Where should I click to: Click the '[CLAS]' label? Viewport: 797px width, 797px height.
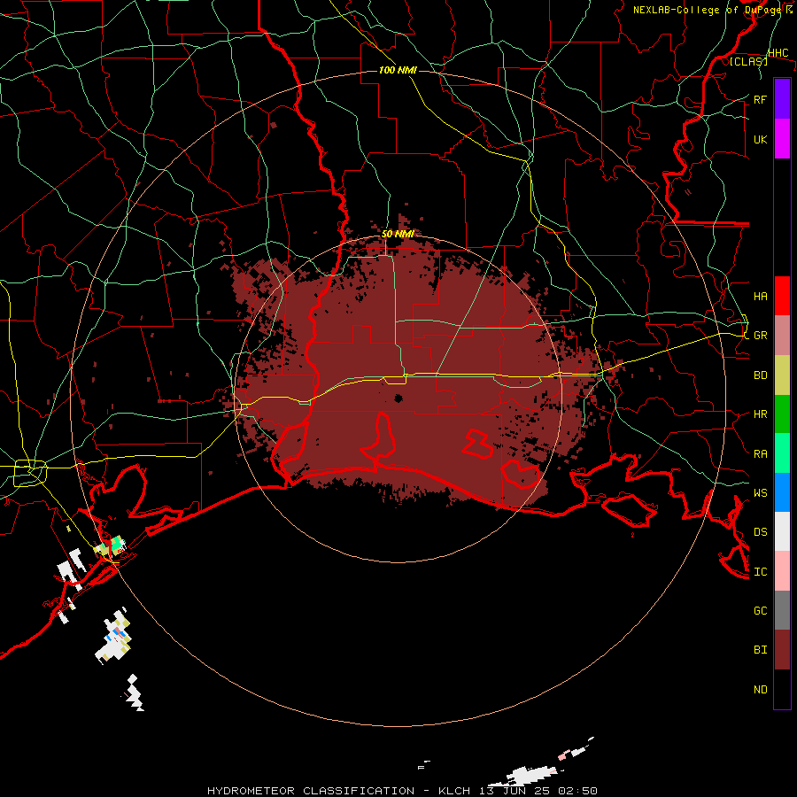(x=748, y=61)
